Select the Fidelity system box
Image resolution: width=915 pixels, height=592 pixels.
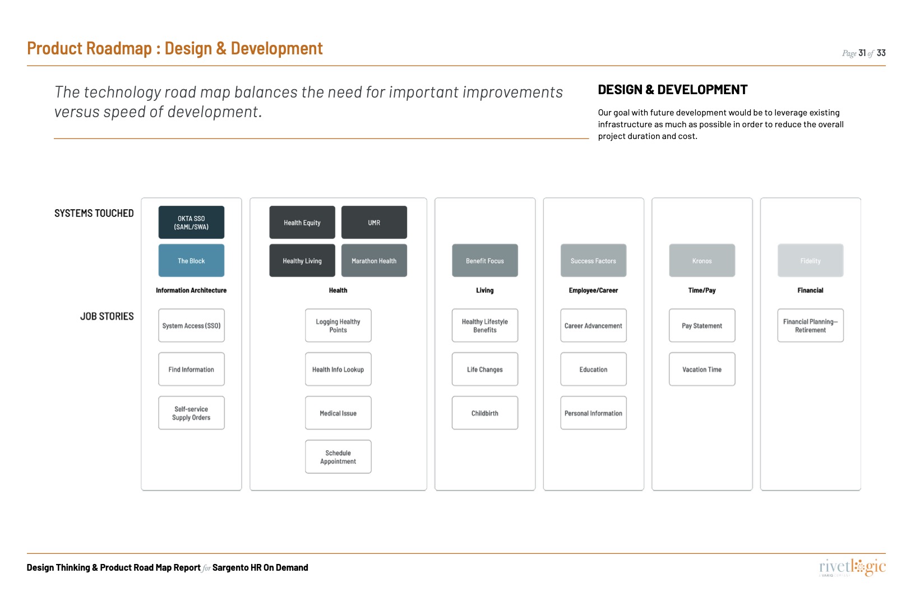(811, 261)
